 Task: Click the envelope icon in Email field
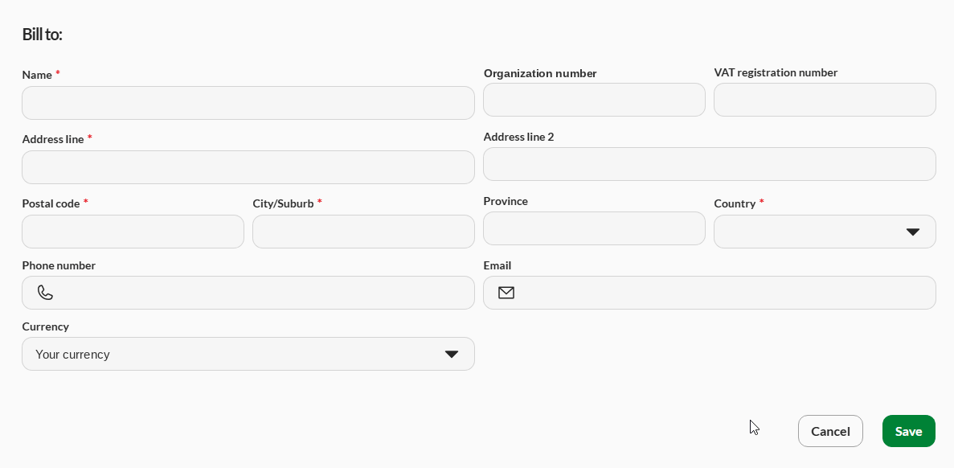[x=506, y=293]
